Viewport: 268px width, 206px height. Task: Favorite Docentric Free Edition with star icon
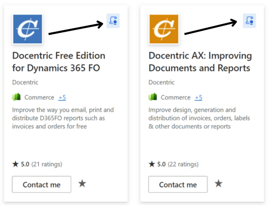[x=82, y=183]
